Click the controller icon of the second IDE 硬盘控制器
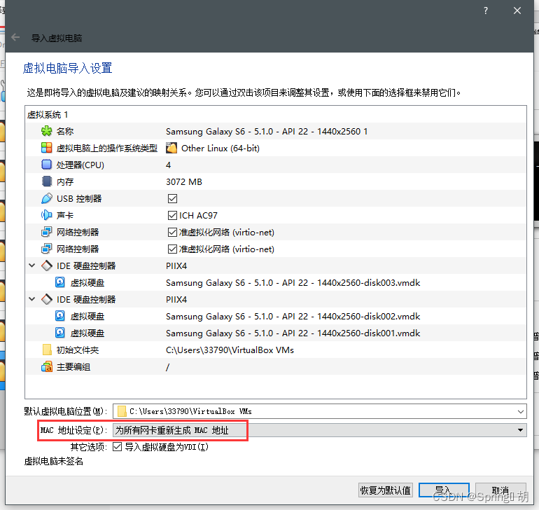The width and height of the screenshot is (539, 510). [47, 299]
